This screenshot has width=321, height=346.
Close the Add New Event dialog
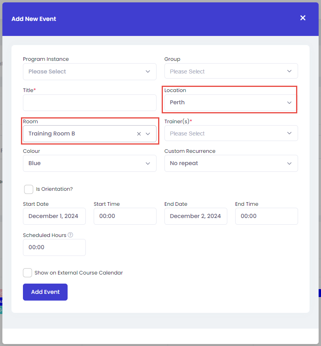pos(303,18)
